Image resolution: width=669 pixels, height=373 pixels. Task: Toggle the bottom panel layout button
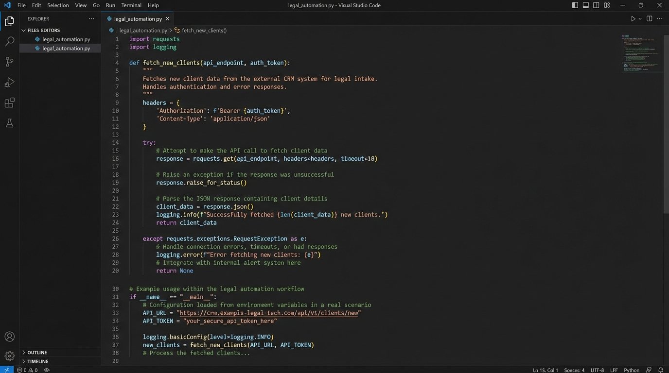[x=586, y=5]
